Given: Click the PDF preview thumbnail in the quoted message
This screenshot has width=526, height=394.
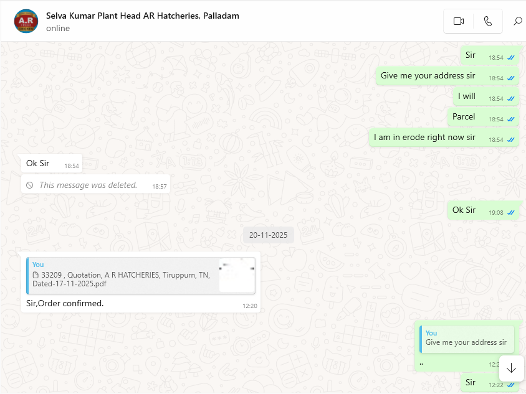Looking at the screenshot, I should tap(237, 274).
